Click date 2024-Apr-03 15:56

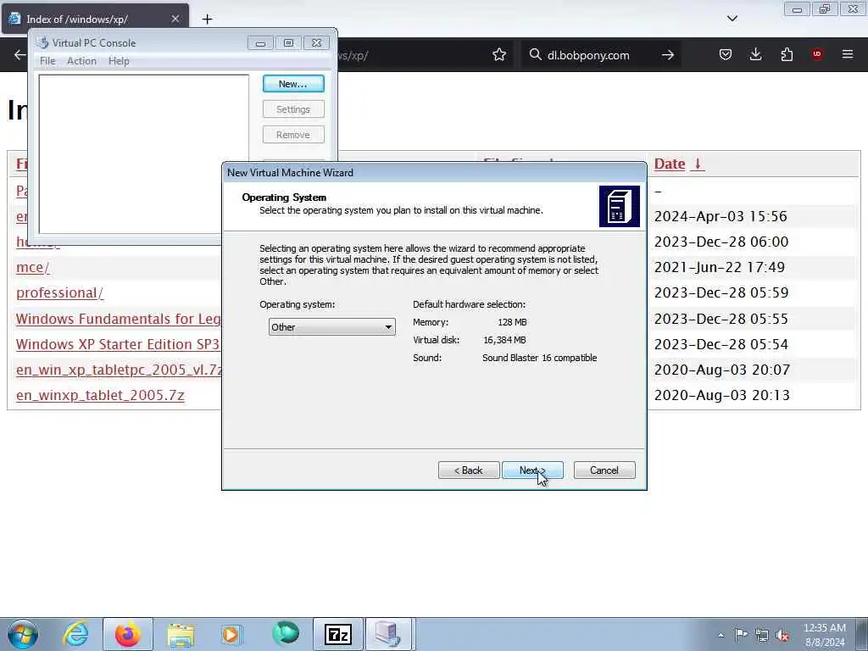point(721,216)
